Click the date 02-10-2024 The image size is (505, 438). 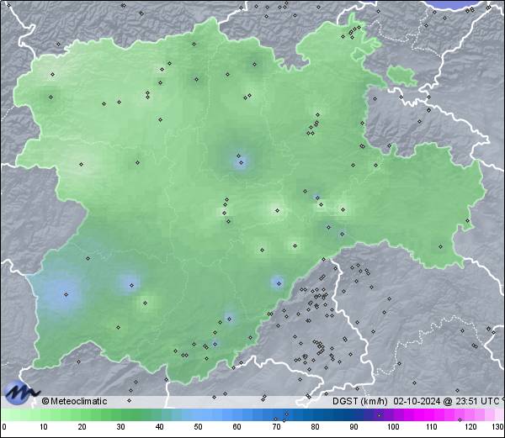417,401
